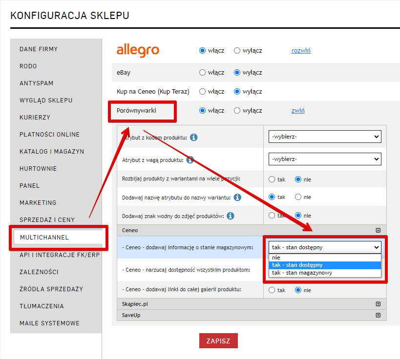Go to Płatności Online in sidebar
Viewport: 400px width, 359px height.
[x=49, y=135]
